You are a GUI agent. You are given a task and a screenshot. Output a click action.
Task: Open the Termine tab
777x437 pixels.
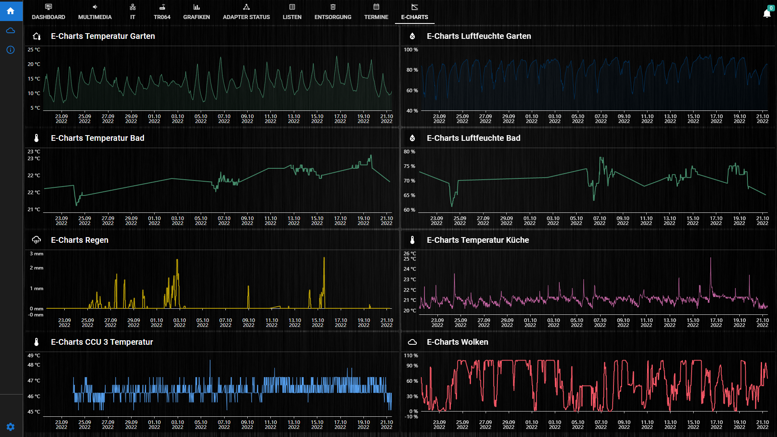pos(376,12)
